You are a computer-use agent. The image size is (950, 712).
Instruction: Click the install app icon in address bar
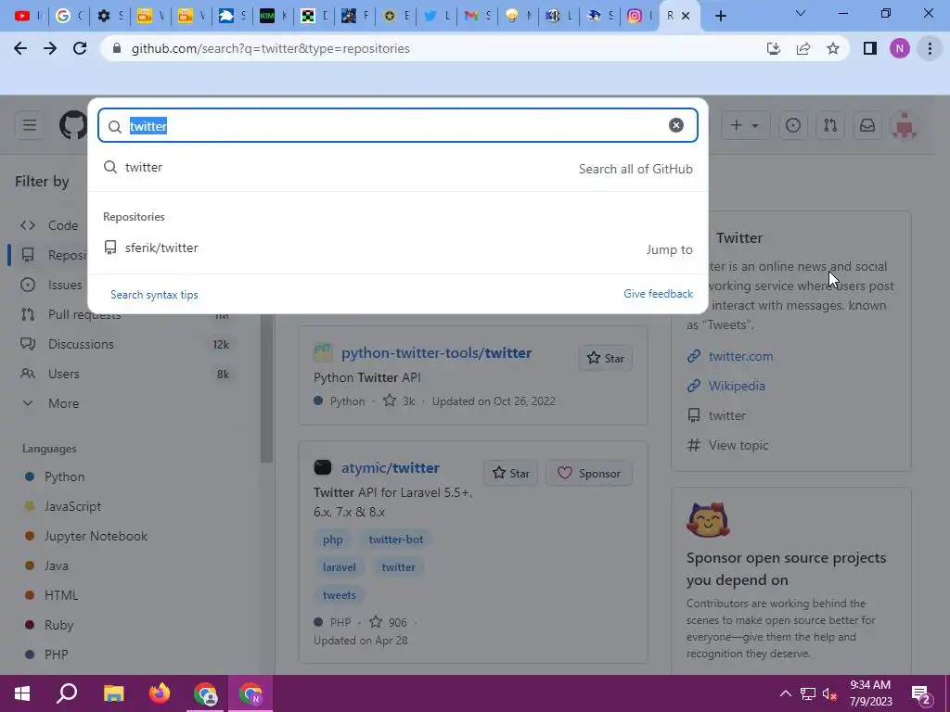[x=774, y=48]
